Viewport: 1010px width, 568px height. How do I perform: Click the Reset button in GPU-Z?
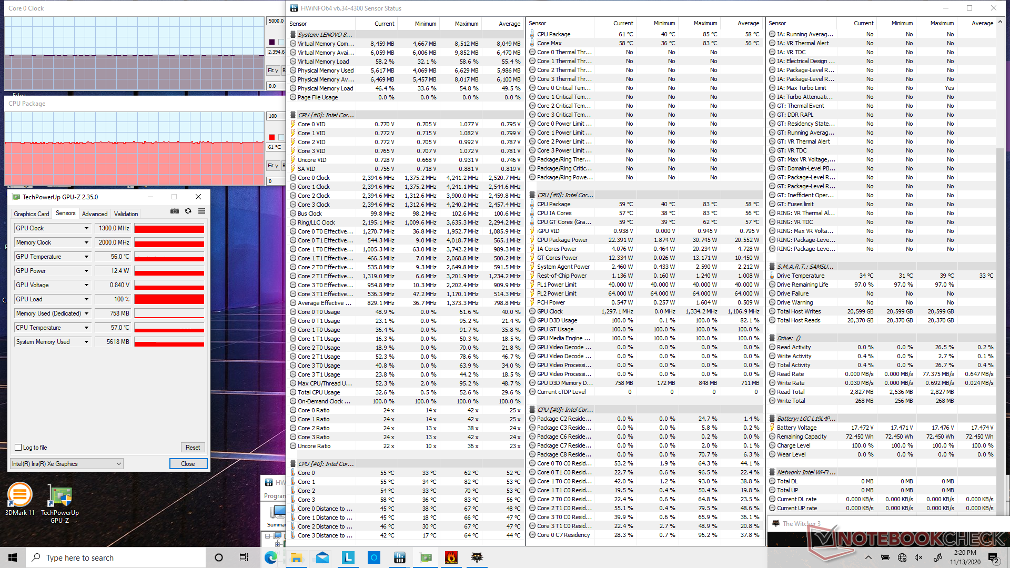[x=193, y=448]
